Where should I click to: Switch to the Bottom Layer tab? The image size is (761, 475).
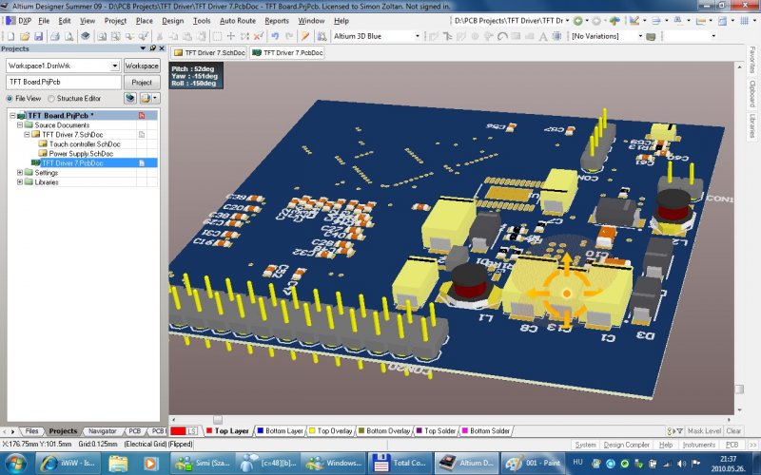280,431
